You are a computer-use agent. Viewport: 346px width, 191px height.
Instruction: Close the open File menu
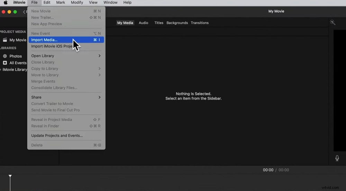(x=34, y=2)
